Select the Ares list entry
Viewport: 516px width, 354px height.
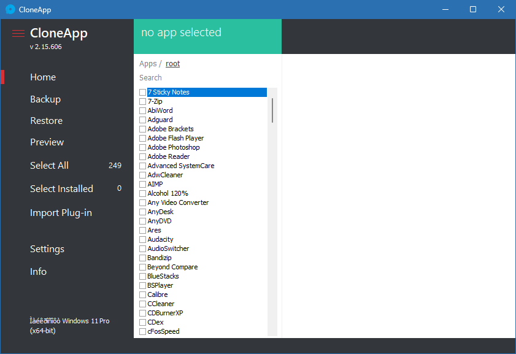154,230
